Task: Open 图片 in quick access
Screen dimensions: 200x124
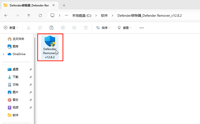Action: (x=13, y=92)
